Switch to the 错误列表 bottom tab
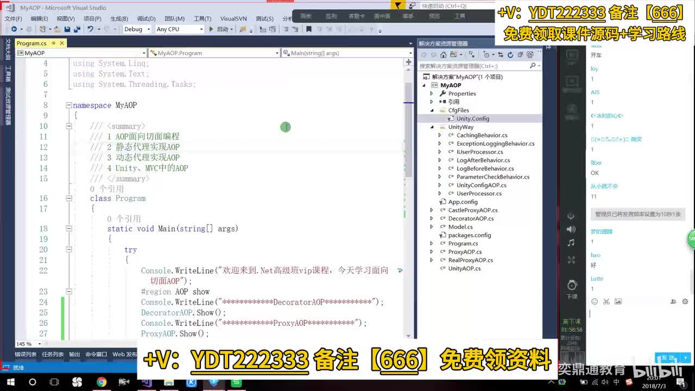The image size is (695, 391). [x=25, y=354]
